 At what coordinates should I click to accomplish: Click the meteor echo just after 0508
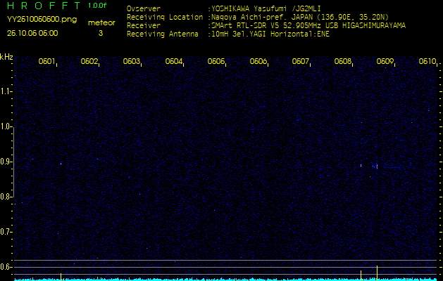click(361, 166)
